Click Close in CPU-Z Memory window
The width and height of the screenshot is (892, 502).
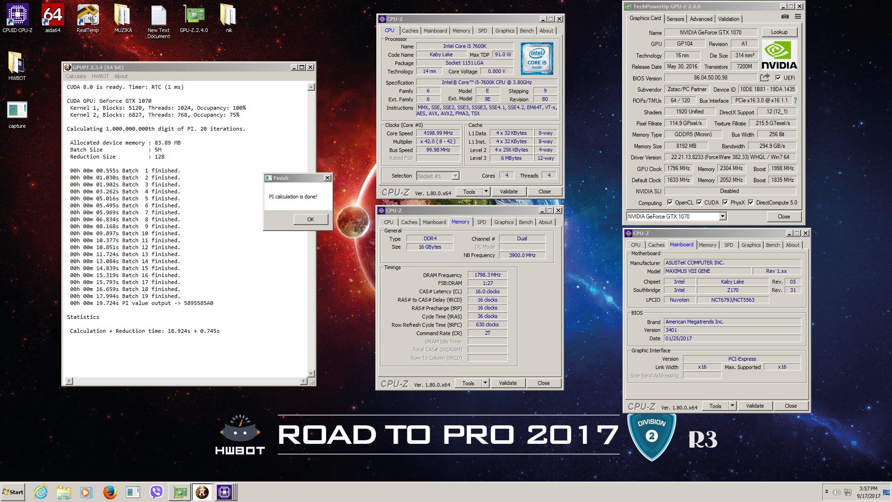(x=544, y=383)
